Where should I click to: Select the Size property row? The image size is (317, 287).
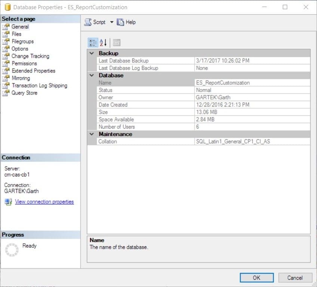click(x=203, y=112)
